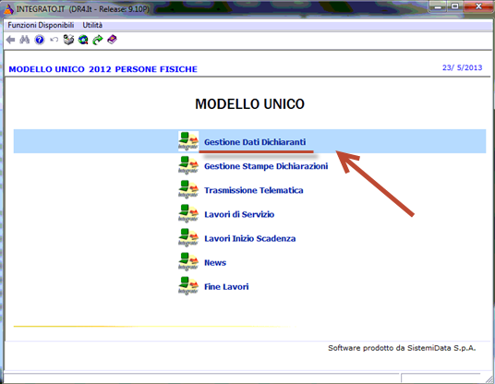Click the icon beside Trasmissione Telematica
495x384 pixels.
pyautogui.click(x=188, y=189)
